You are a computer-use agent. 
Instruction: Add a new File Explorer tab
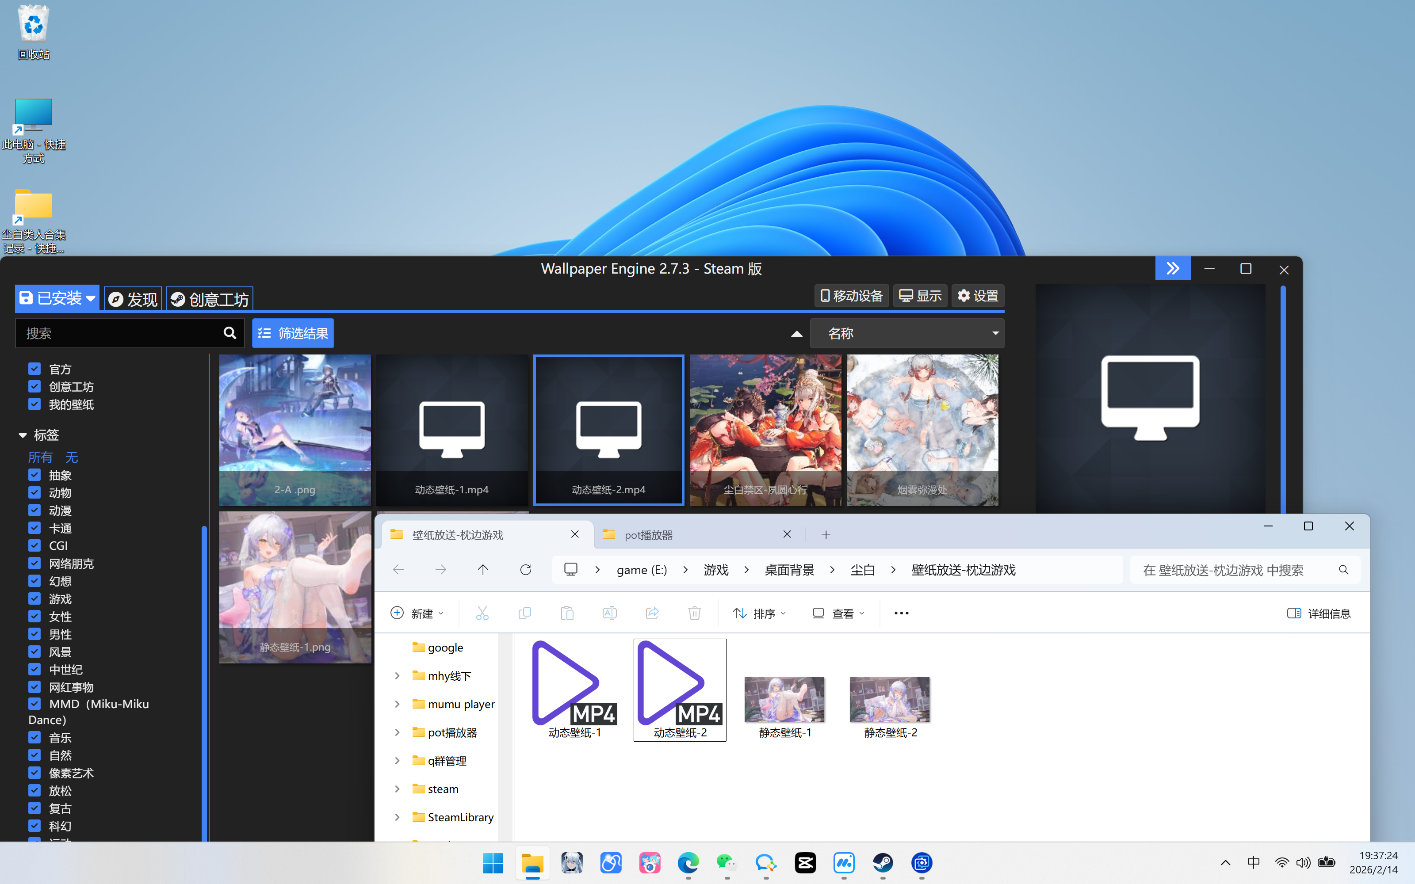pyautogui.click(x=826, y=535)
